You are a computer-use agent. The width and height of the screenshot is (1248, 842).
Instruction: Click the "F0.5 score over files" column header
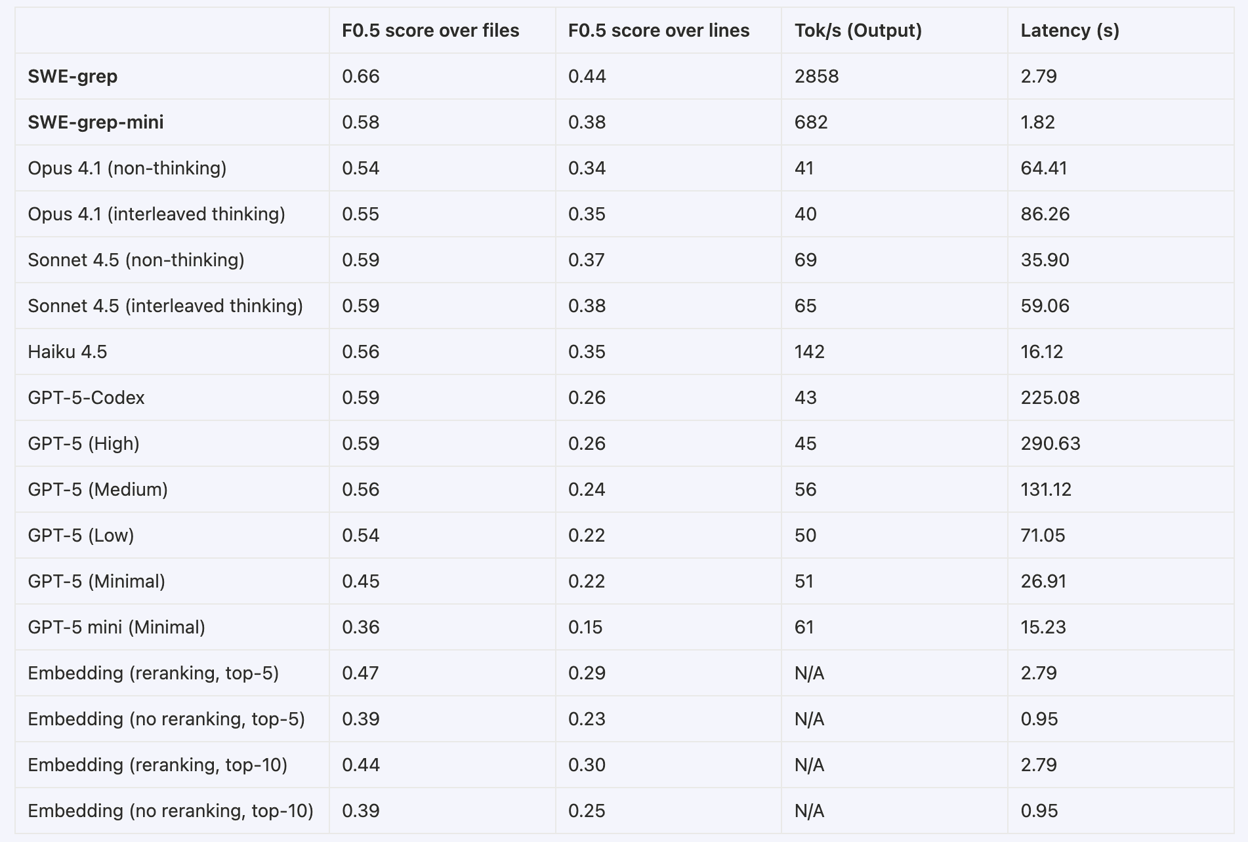430,31
